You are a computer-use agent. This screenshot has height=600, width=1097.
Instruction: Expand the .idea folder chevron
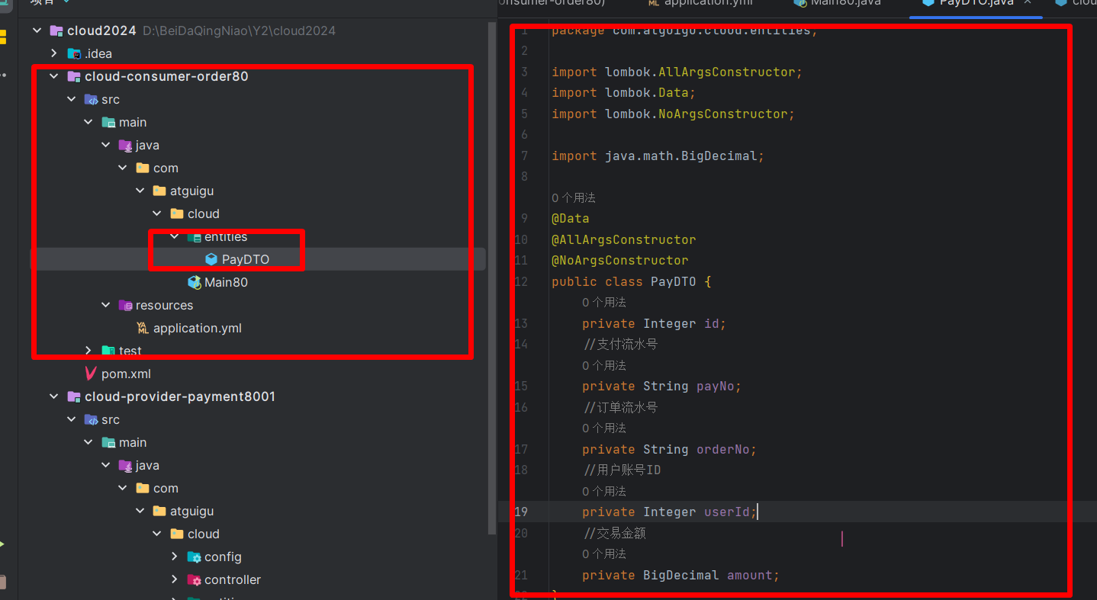(53, 53)
